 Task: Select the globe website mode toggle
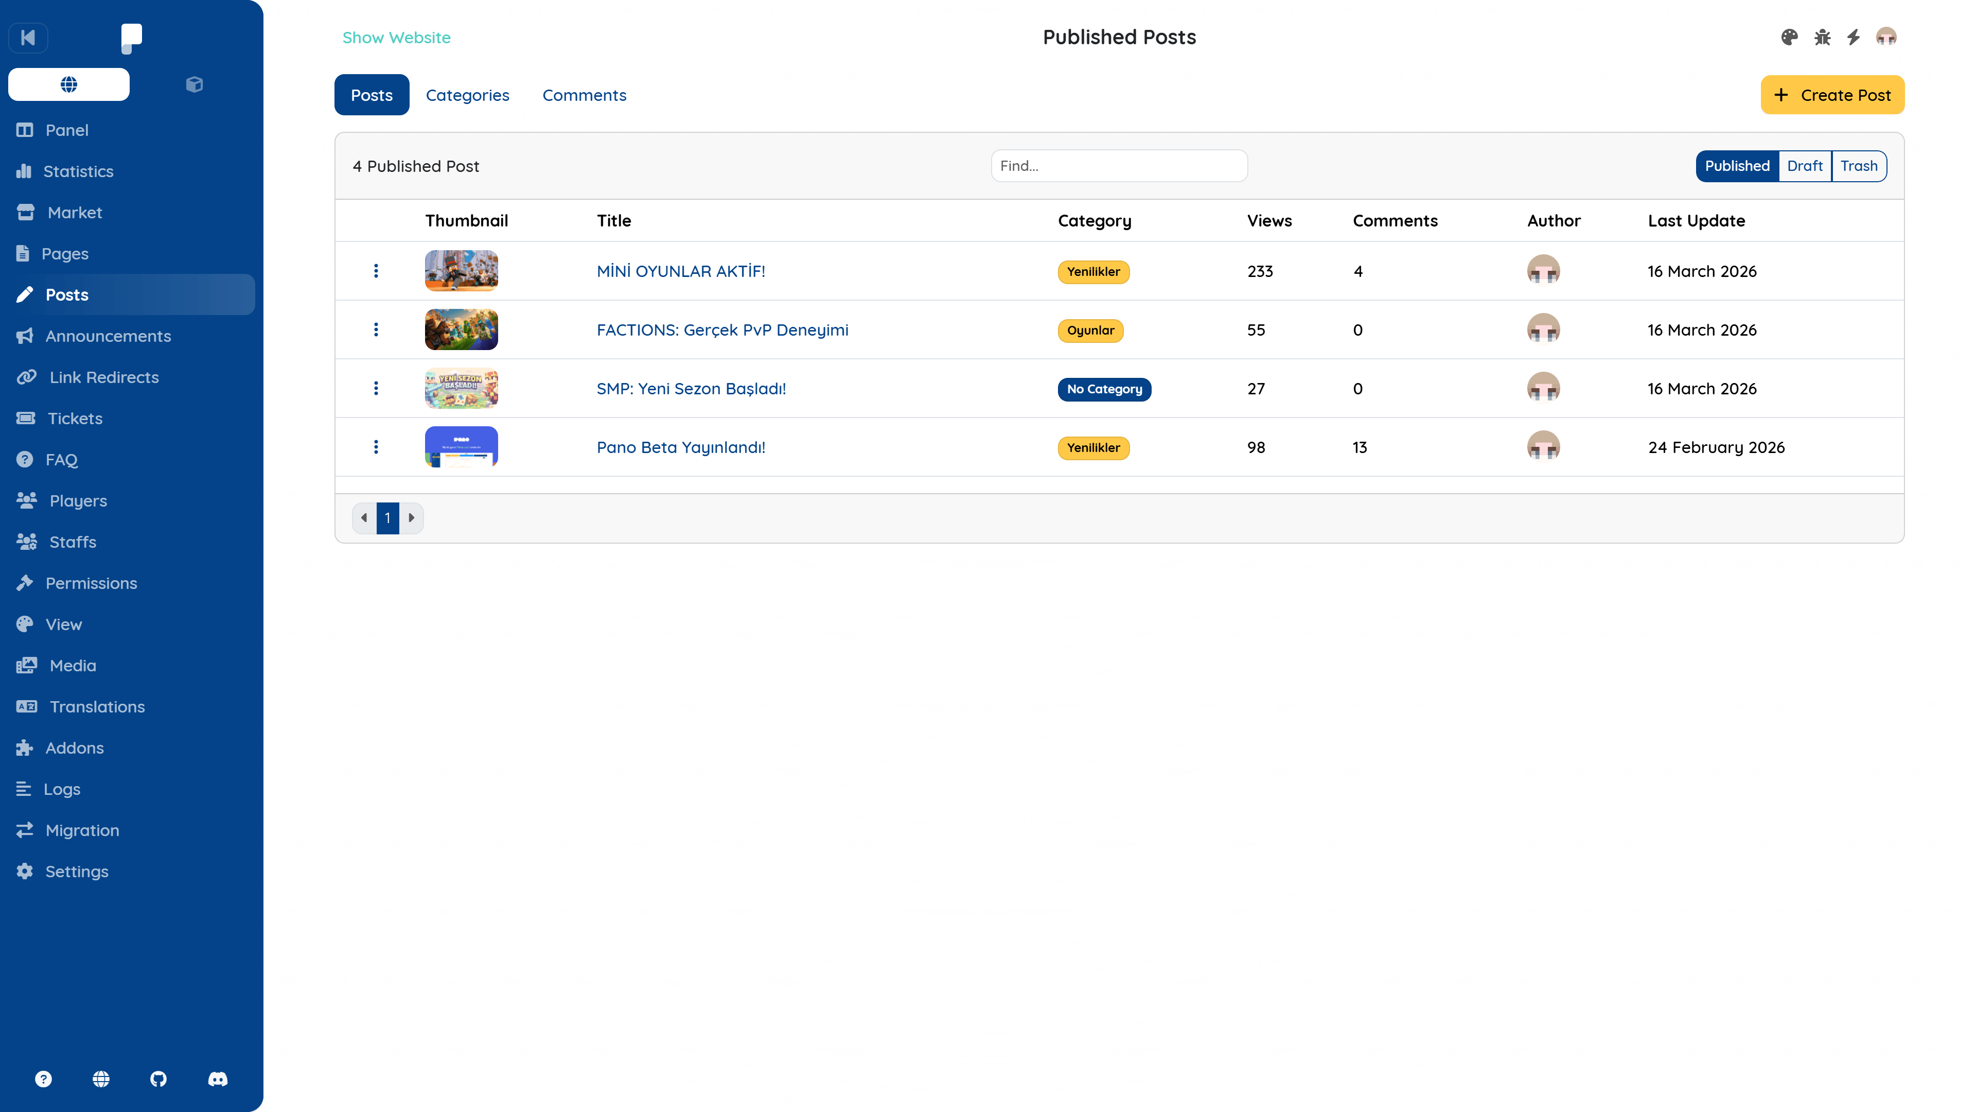click(x=69, y=84)
